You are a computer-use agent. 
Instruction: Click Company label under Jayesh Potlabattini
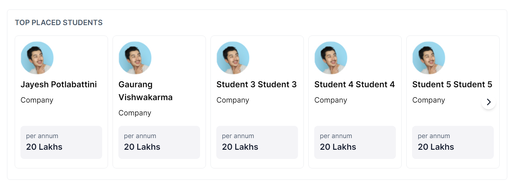click(37, 100)
